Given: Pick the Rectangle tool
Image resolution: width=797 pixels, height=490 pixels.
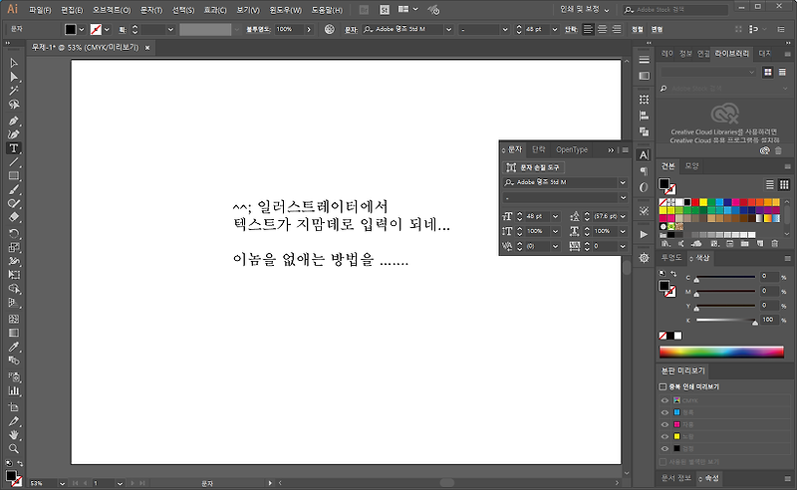Looking at the screenshot, I should (14, 175).
